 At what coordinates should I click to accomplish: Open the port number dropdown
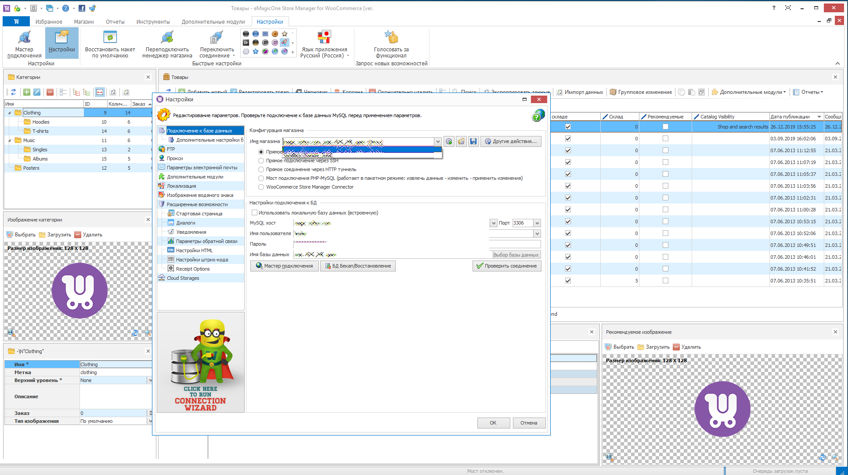(x=537, y=223)
